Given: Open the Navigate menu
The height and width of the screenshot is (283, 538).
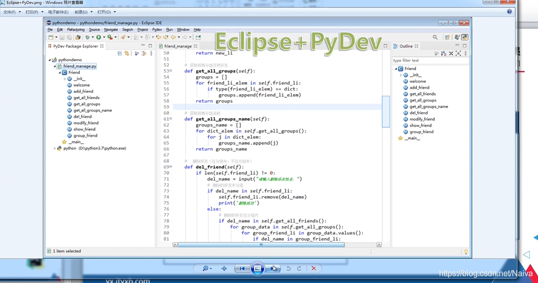Looking at the screenshot, I should coord(111,30).
